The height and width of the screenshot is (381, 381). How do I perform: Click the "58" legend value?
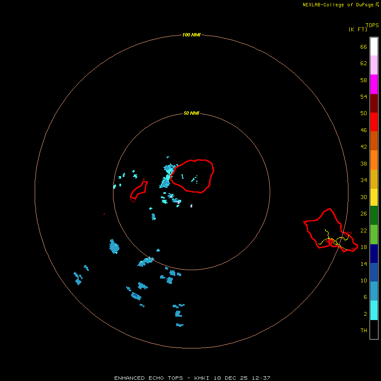[364, 80]
